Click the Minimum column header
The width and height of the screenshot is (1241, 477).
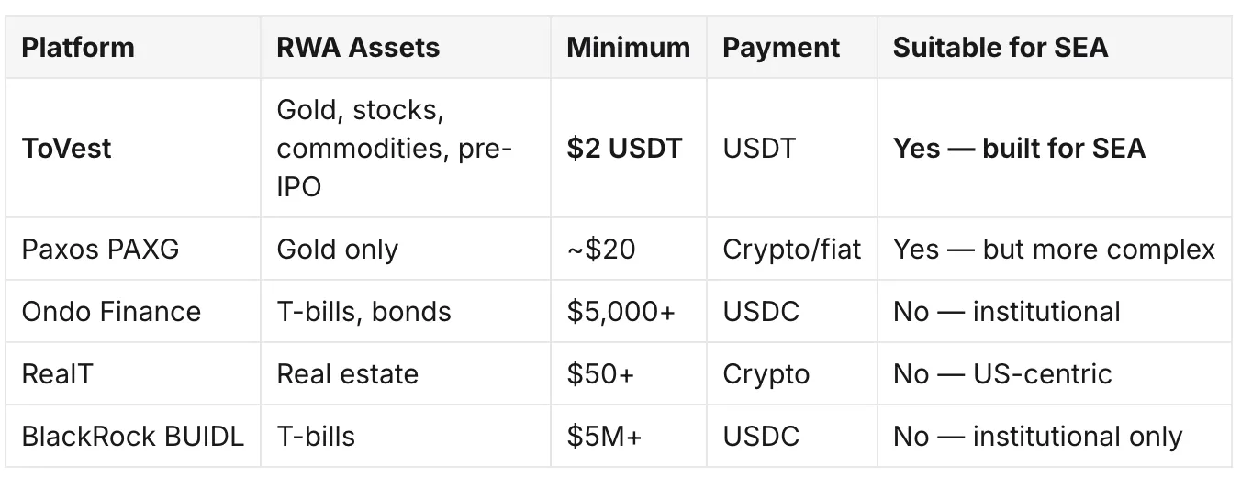click(628, 47)
